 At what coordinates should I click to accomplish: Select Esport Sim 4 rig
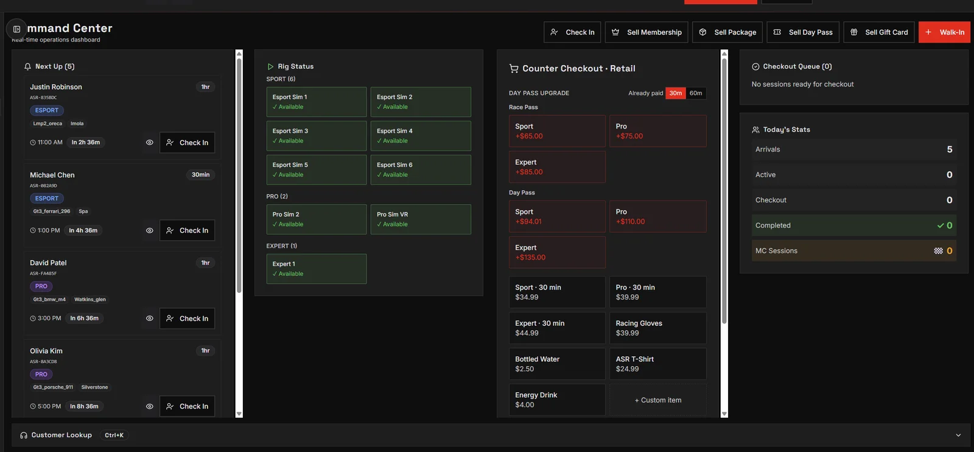click(421, 136)
